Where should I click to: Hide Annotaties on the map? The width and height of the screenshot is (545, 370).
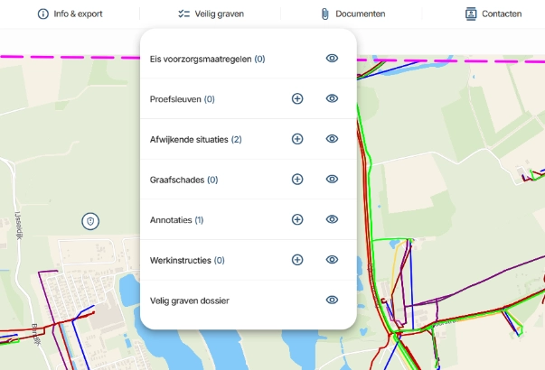click(332, 219)
